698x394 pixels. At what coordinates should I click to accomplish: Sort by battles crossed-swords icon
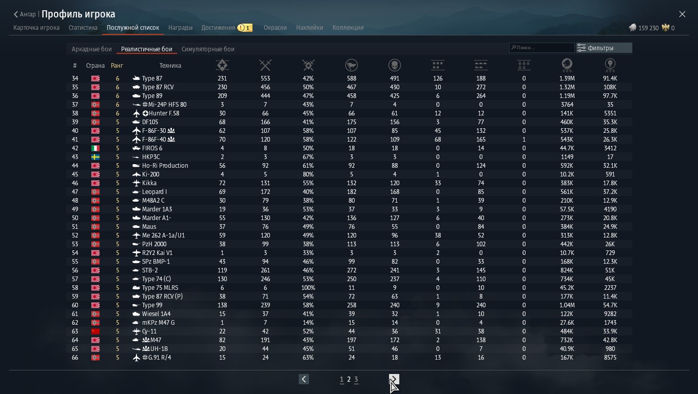[x=265, y=65]
